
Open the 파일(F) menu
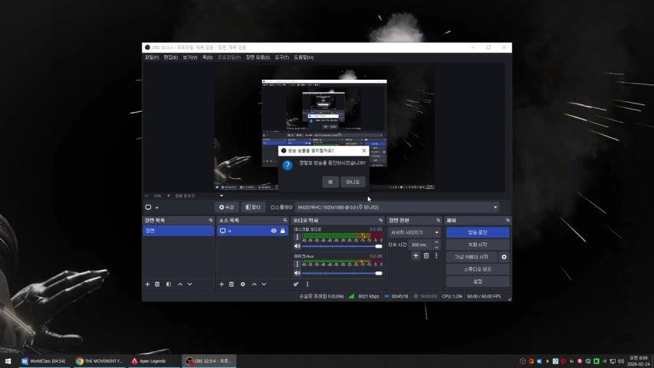(152, 58)
